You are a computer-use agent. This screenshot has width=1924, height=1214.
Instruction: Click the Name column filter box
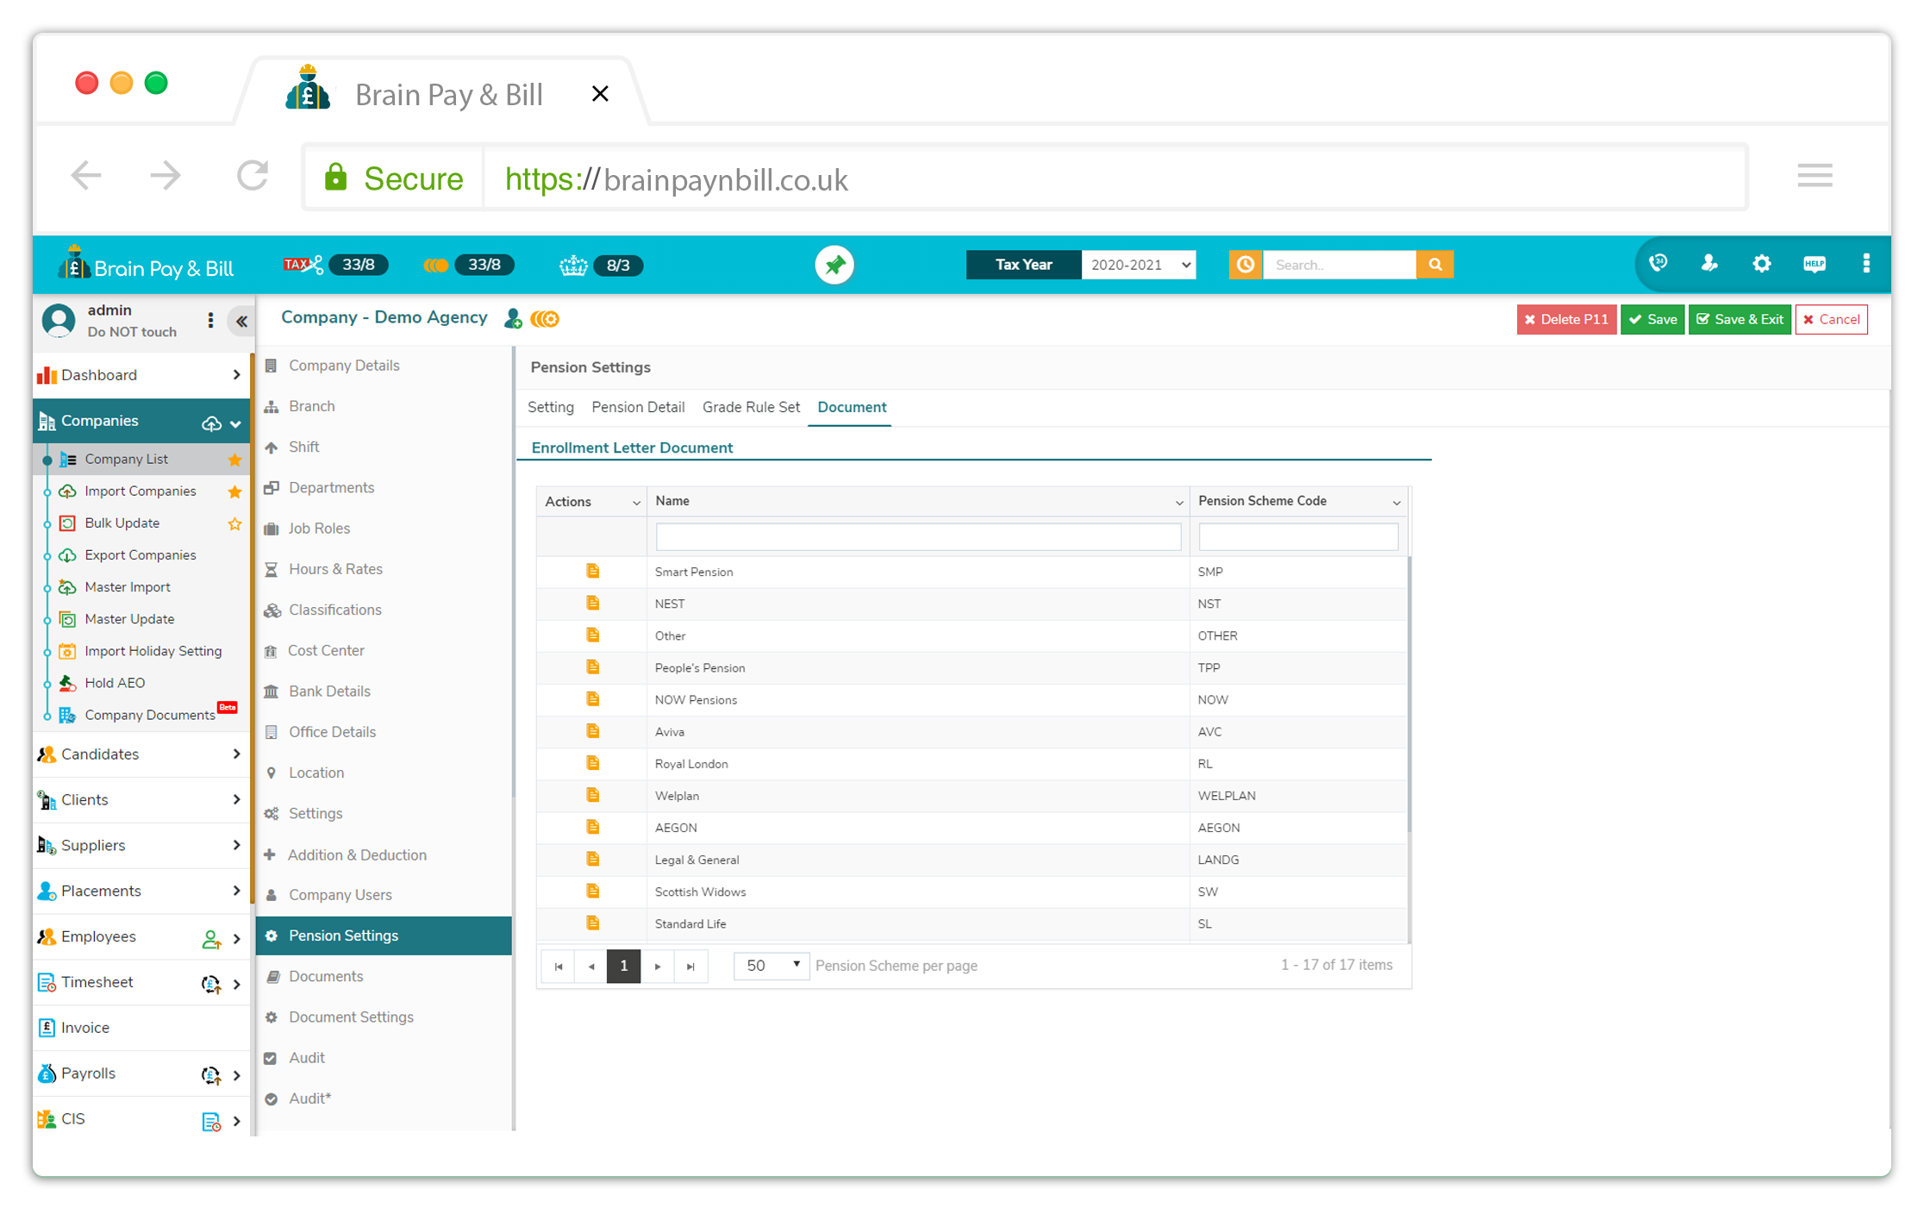coord(918,537)
